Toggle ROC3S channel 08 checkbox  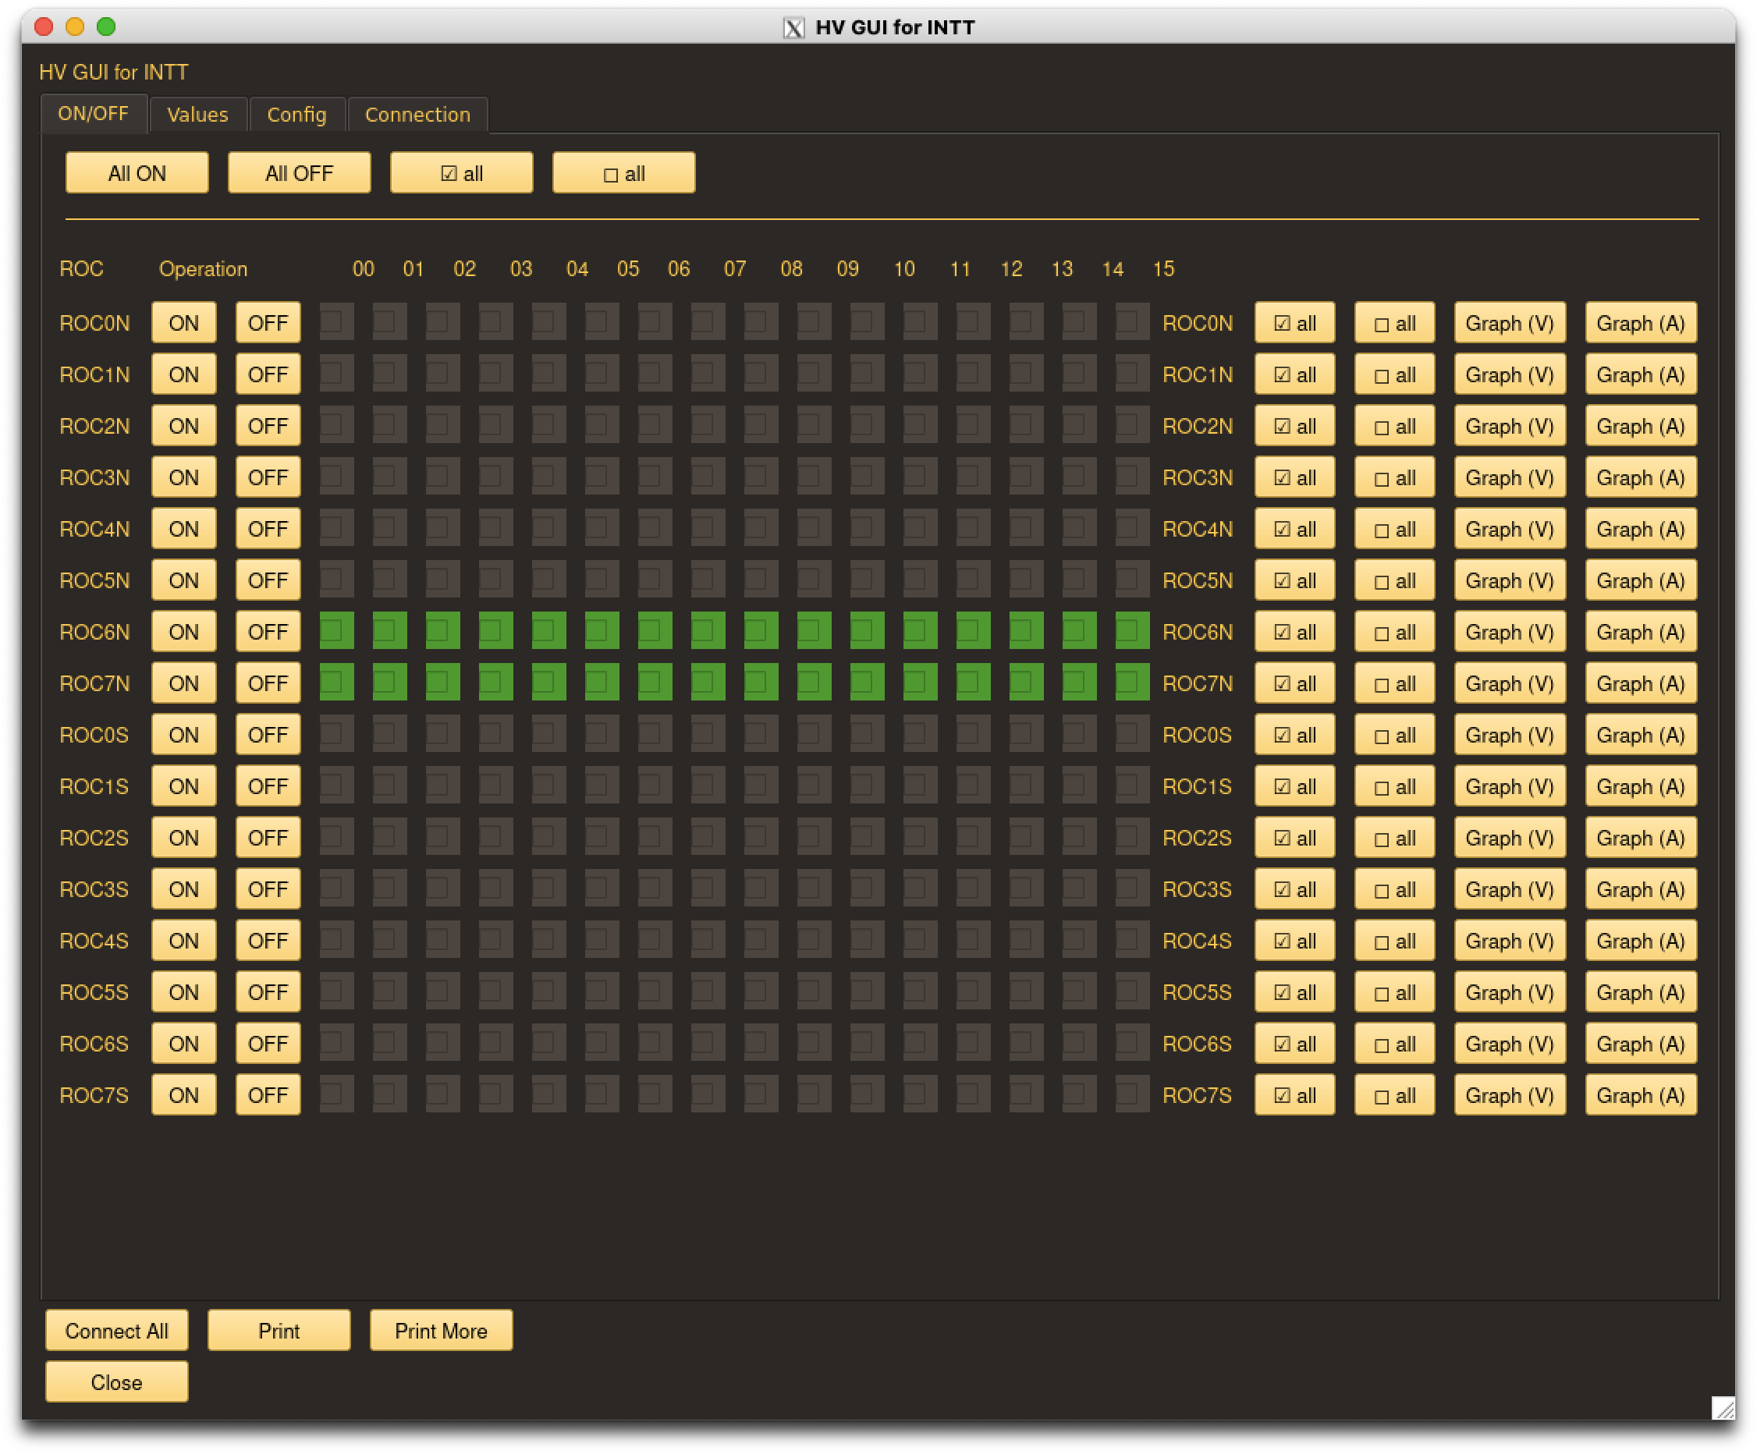tap(761, 889)
